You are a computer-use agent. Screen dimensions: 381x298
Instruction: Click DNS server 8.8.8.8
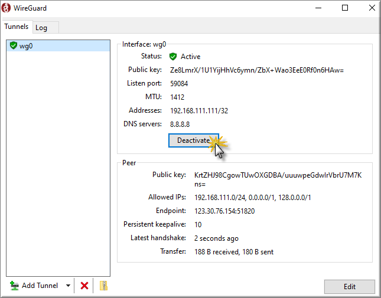pos(180,125)
